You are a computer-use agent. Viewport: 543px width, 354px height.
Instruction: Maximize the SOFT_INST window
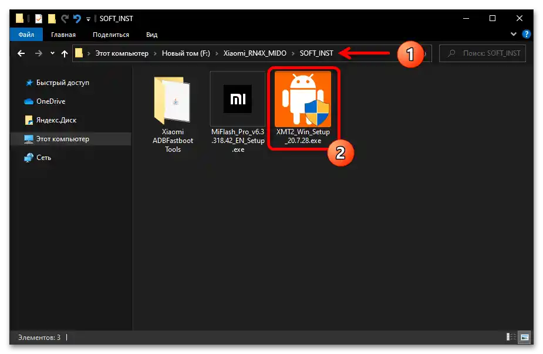click(493, 18)
